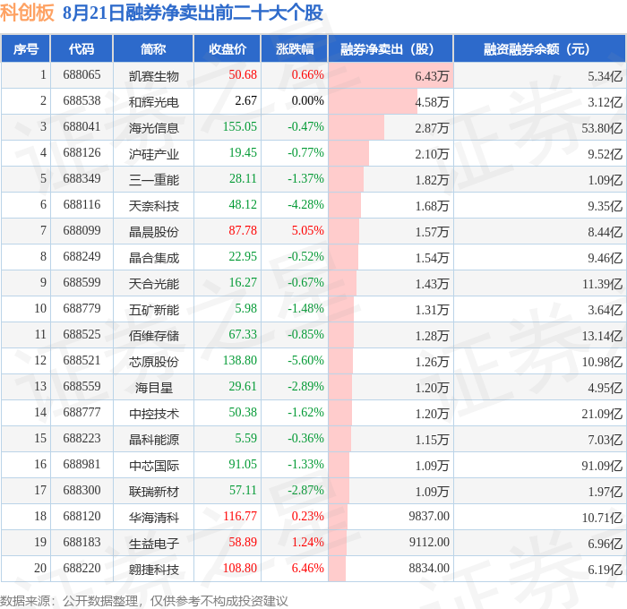Click balance value 53.80亿
The width and height of the screenshot is (627, 609).
coord(602,127)
